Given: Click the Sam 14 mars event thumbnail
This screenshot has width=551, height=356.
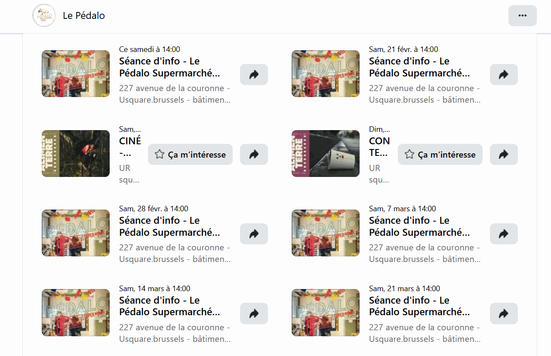Looking at the screenshot, I should (76, 313).
